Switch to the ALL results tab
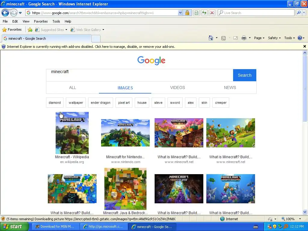308x231 pixels. 72,88
